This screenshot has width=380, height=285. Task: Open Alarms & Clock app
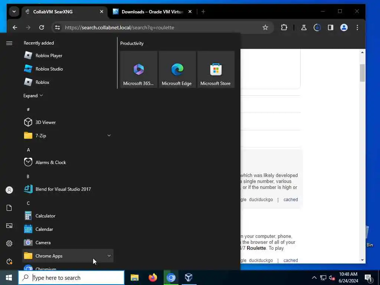pos(68,163)
